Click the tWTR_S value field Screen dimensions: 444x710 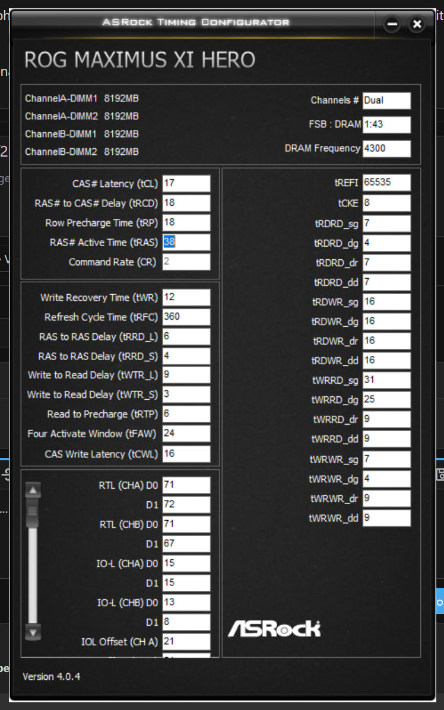pos(186,394)
